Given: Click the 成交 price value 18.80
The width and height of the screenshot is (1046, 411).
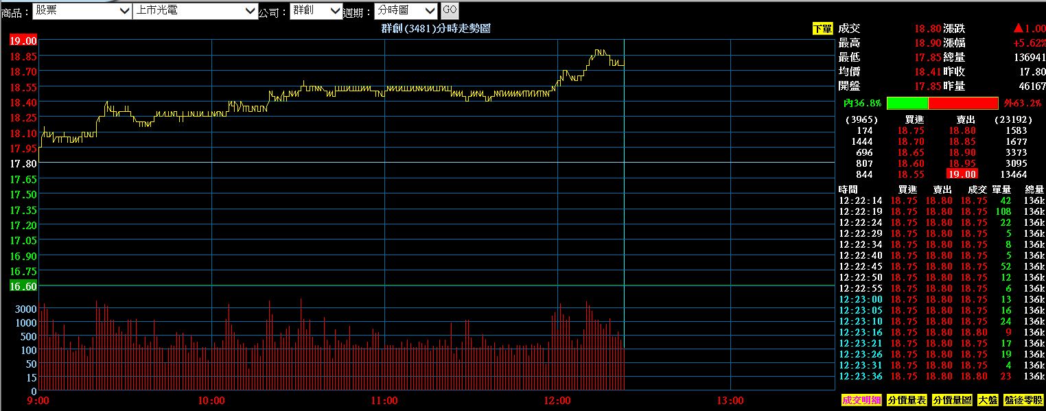Looking at the screenshot, I should [927, 29].
